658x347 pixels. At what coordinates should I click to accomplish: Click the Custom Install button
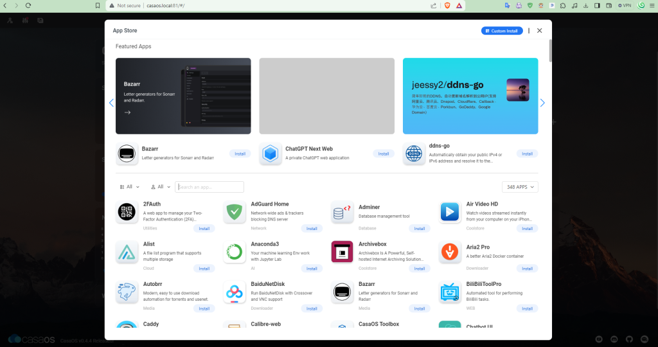click(502, 31)
